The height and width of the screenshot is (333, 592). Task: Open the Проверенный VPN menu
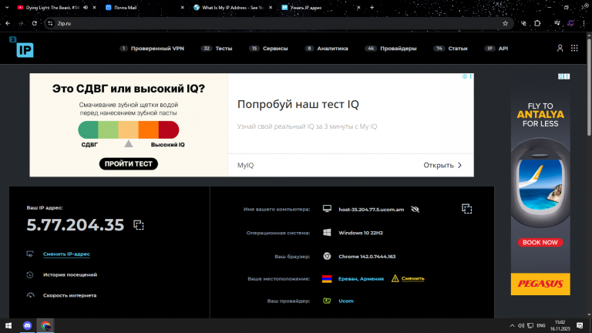tap(152, 49)
